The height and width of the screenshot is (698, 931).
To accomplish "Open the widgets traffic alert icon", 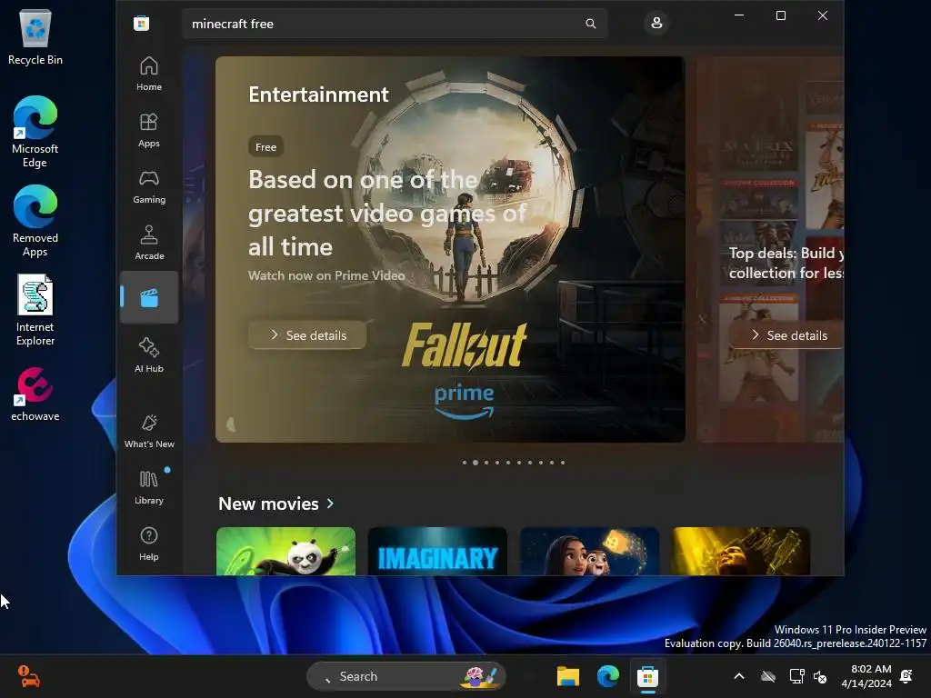I will [x=28, y=676].
